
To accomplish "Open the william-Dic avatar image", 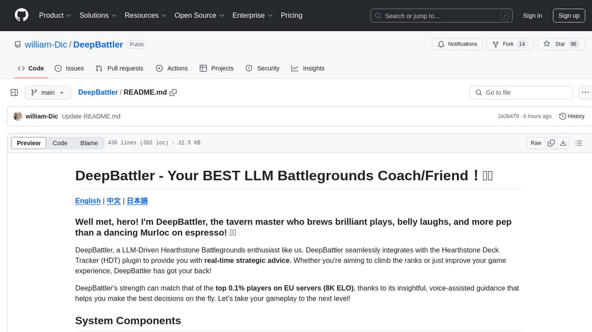I will pos(18,116).
